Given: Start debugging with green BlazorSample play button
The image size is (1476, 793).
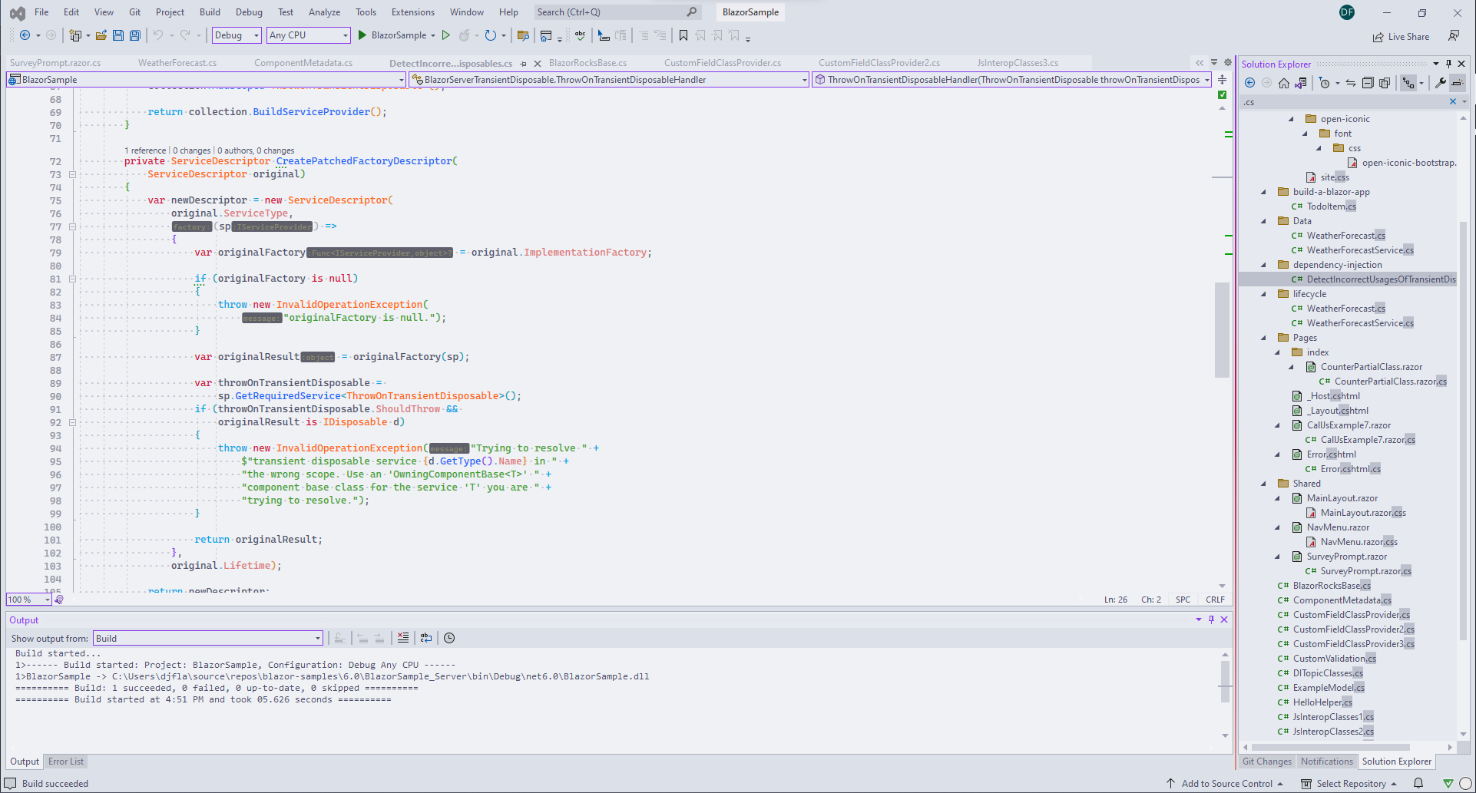Looking at the screenshot, I should [x=362, y=35].
